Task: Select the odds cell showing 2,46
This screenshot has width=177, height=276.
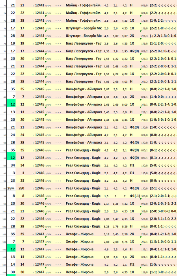Action: 106,119
